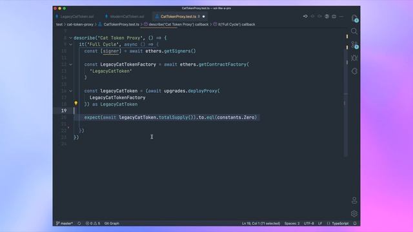
Task: Close the CatTokenProxy.test.ts tab via its unsaved dot
Action: (x=204, y=17)
